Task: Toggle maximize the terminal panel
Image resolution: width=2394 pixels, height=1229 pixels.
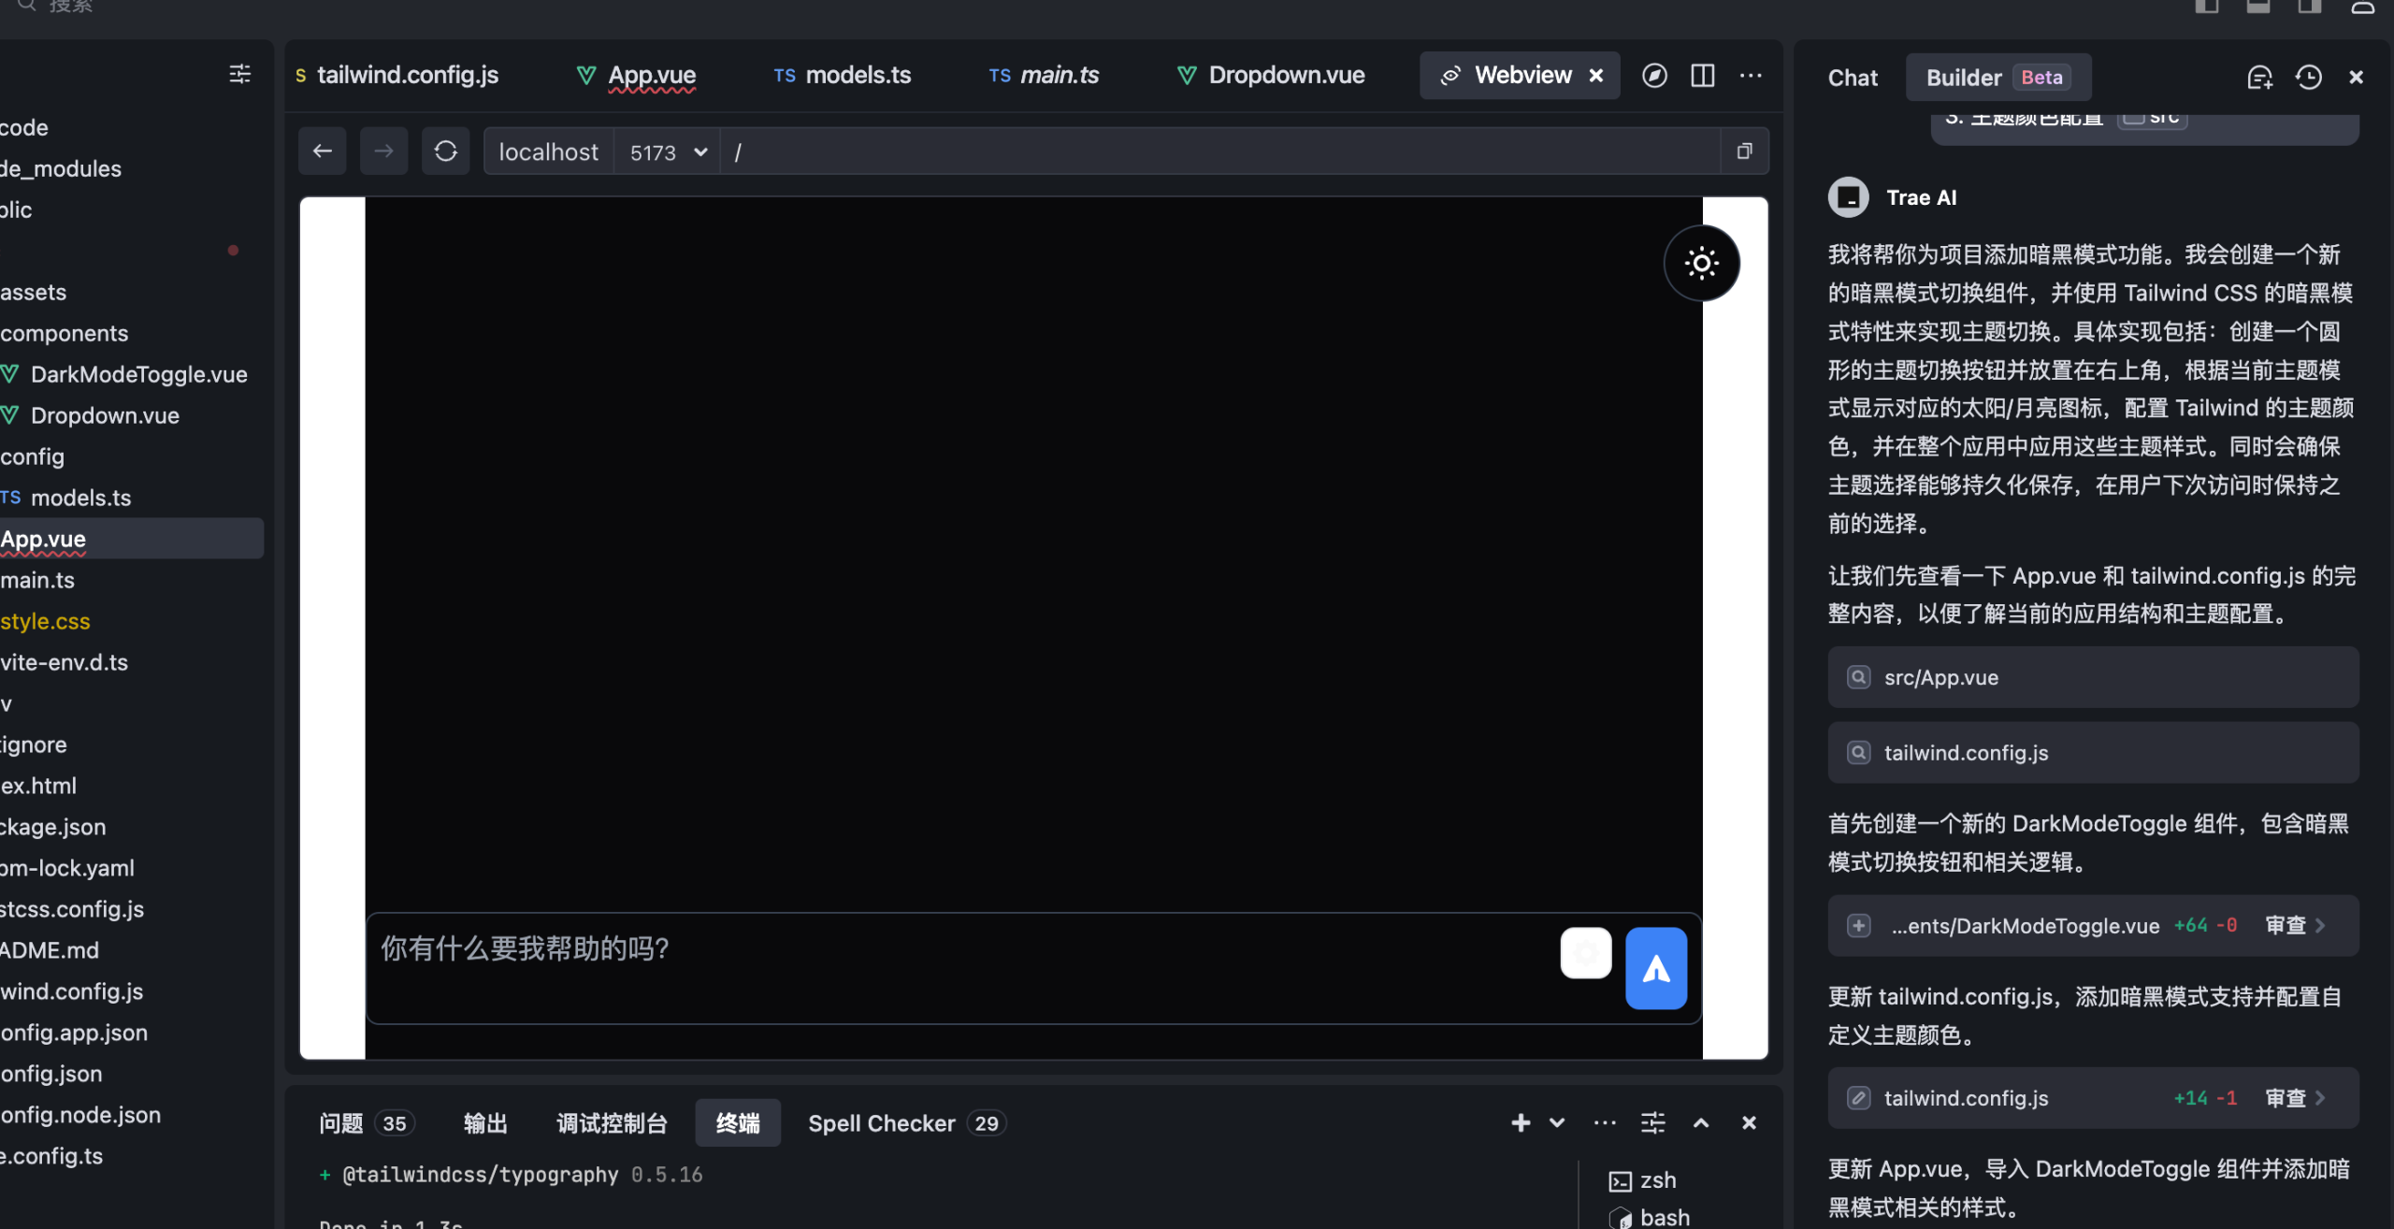Action: 1701,1122
